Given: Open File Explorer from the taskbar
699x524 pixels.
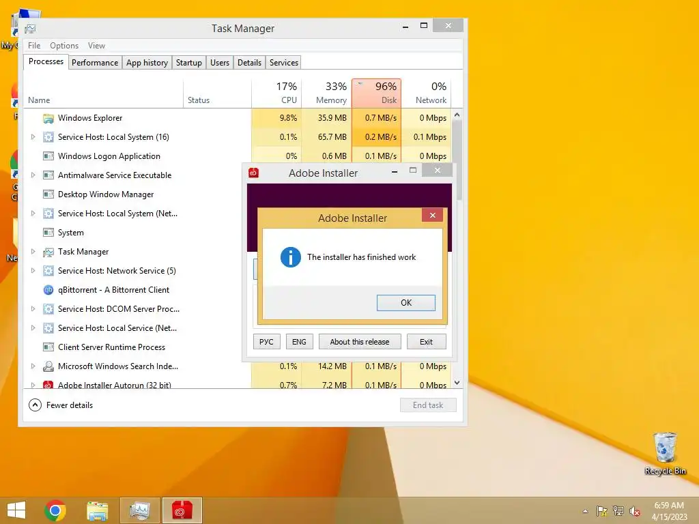Looking at the screenshot, I should 97,510.
